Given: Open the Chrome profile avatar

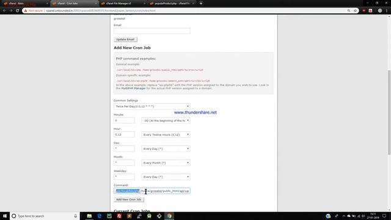Looking at the screenshot, I should pyautogui.click(x=380, y=11).
